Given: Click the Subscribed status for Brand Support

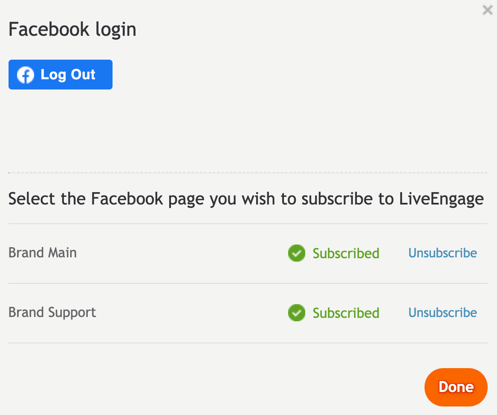Looking at the screenshot, I should [x=346, y=313].
